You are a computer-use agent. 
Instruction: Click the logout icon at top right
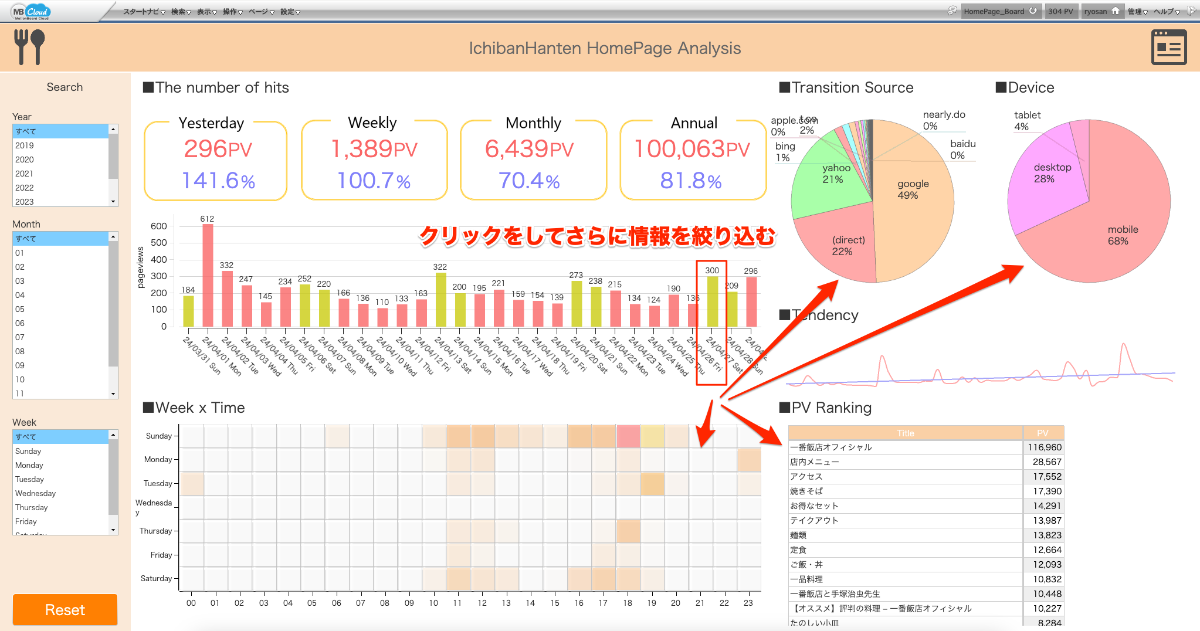[x=1192, y=11]
